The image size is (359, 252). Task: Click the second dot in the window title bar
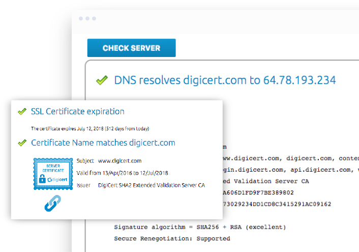(x=87, y=18)
